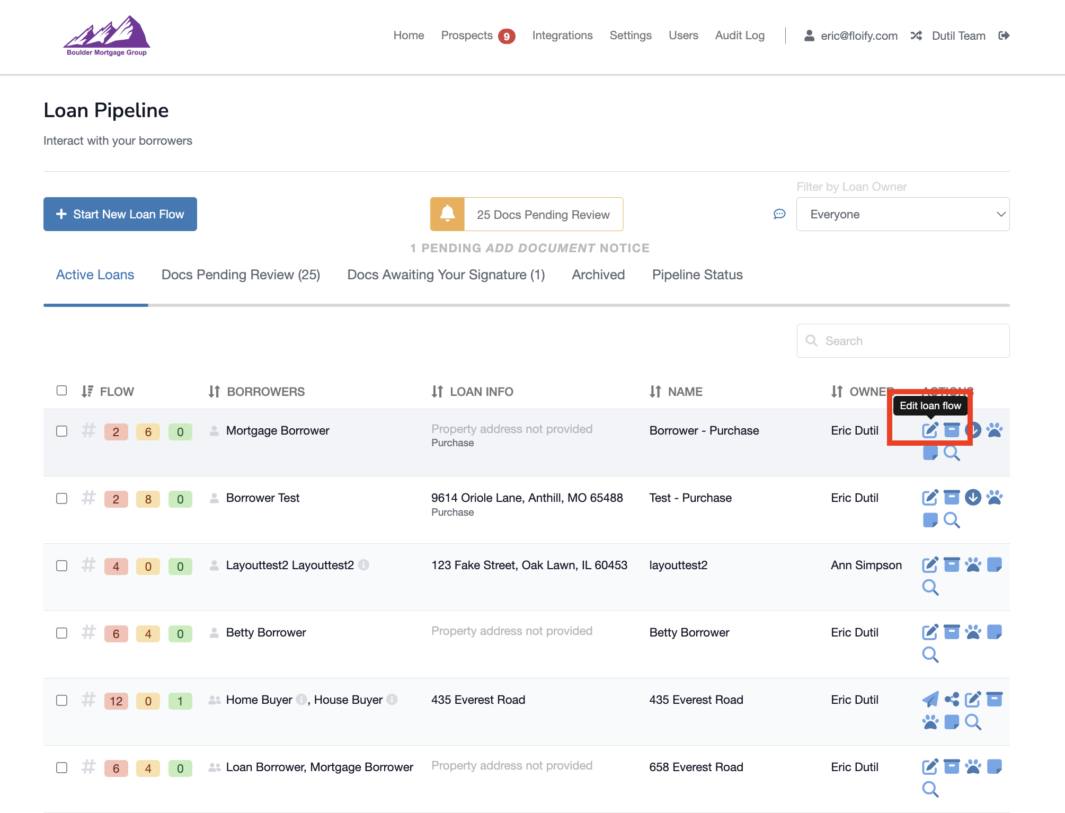Check the Betty Borrower row checkbox
1065x813 pixels.
point(61,633)
